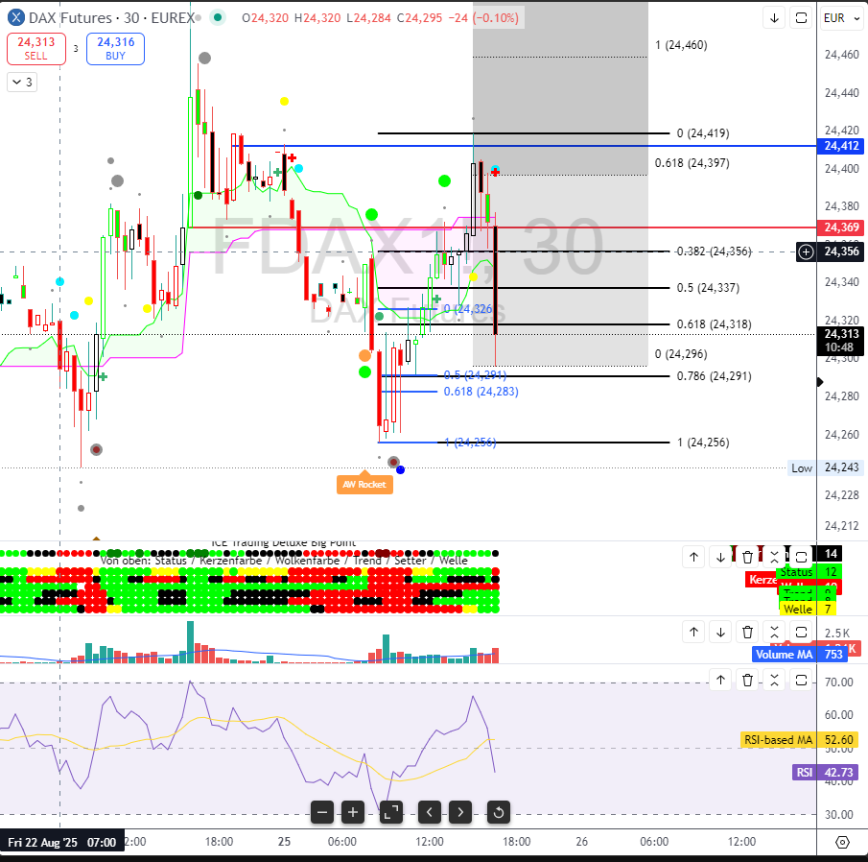Maximize the RSI pane
Screen dimensions: 868x862
click(x=800, y=681)
